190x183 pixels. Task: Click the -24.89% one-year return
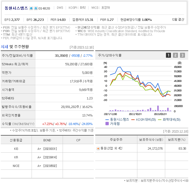pos(87,124)
